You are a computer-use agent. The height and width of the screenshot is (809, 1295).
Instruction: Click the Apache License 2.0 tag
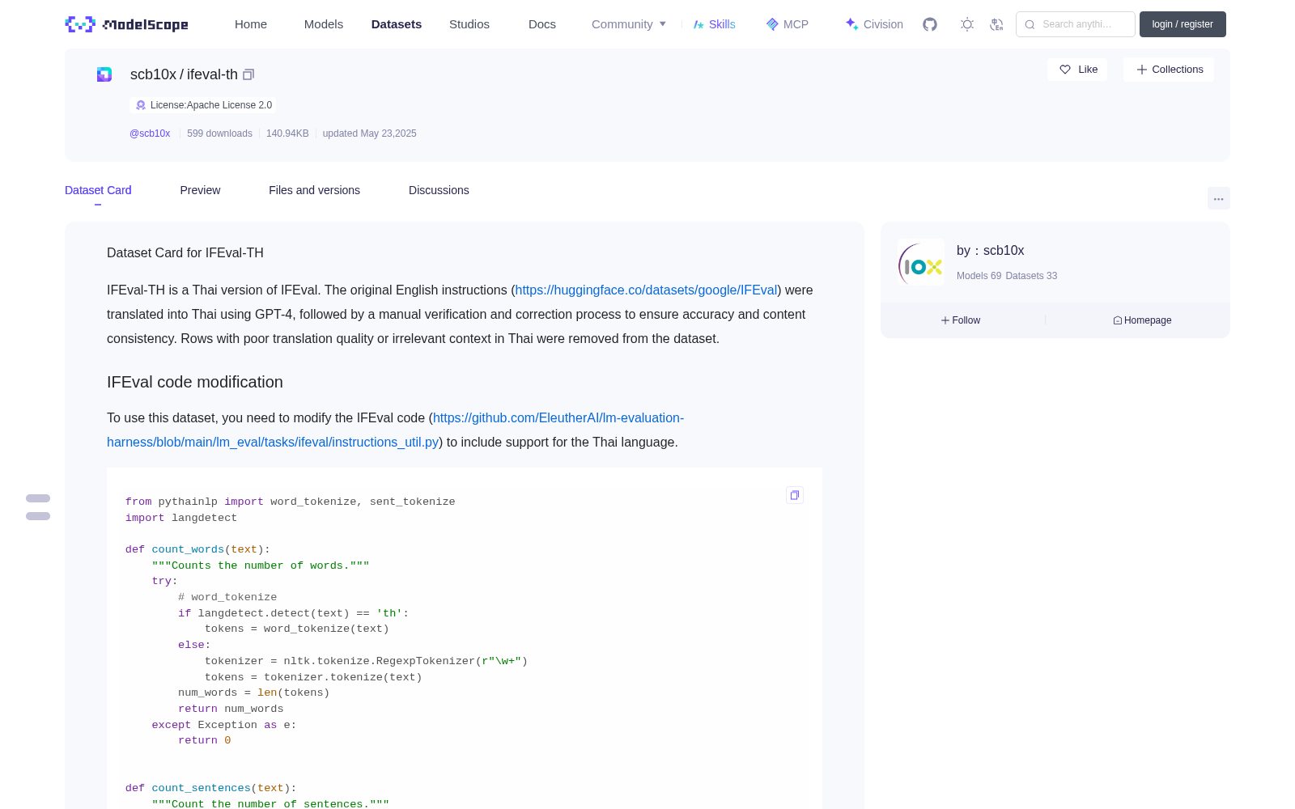coord(203,105)
